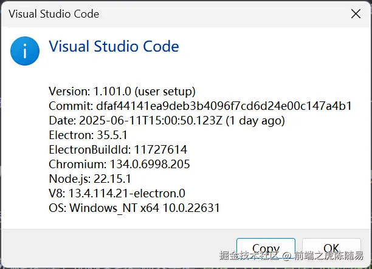Click the ElectronBuildId 11727614 line
The width and height of the screenshot is (372, 269).
[x=118, y=149]
